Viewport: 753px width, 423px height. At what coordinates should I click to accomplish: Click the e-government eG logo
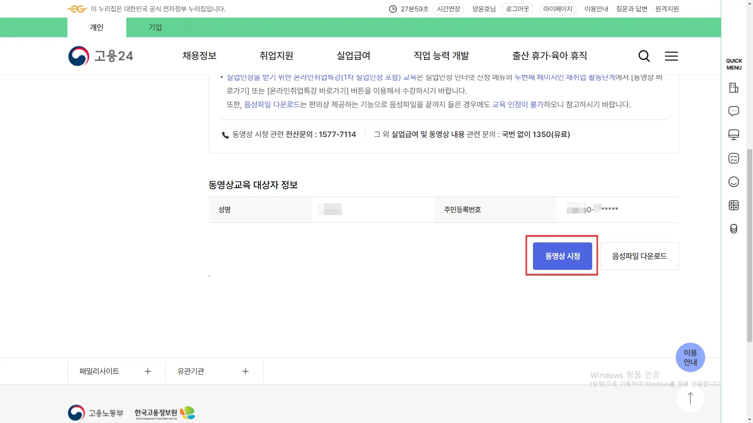coord(77,9)
